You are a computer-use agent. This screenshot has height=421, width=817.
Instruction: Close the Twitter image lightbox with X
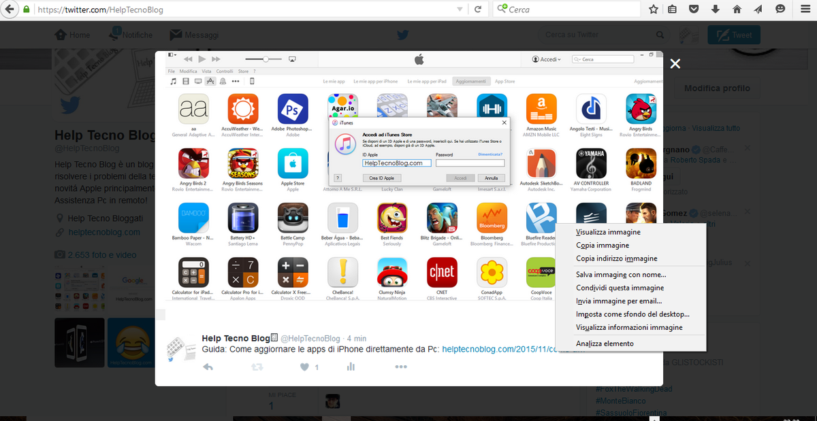(675, 63)
